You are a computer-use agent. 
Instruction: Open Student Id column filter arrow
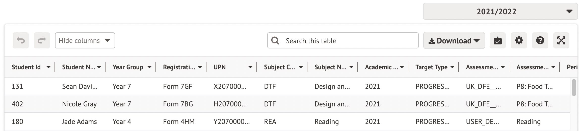[x=48, y=67]
